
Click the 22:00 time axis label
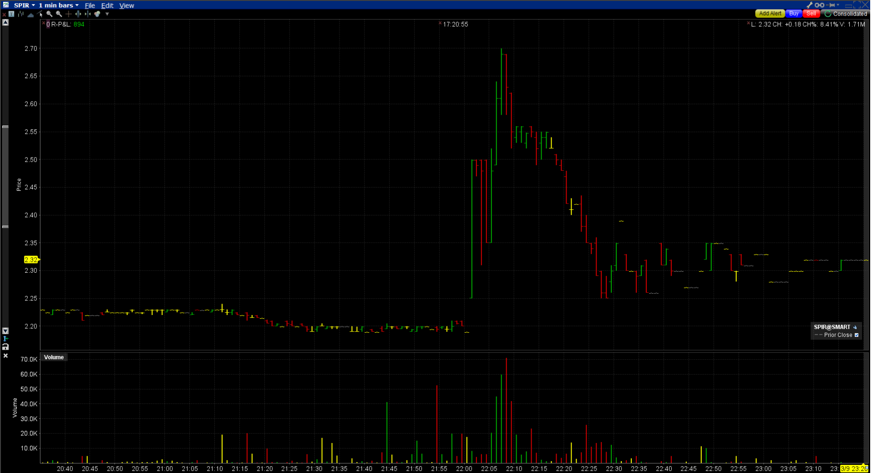(x=464, y=468)
